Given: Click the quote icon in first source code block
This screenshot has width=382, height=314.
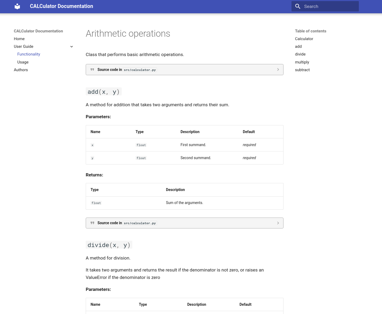Looking at the screenshot, I should tap(92, 69).
